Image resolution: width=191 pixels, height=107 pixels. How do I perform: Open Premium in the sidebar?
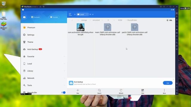tap(31, 28)
